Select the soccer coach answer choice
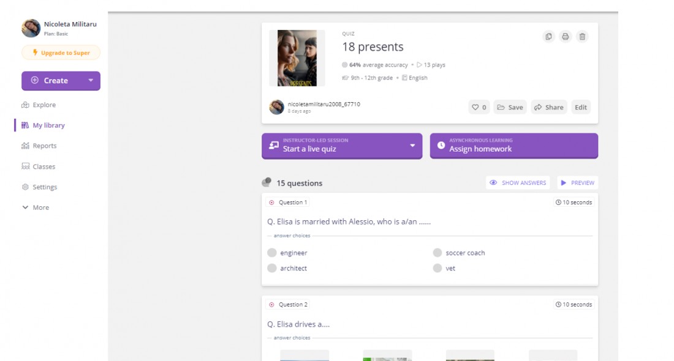This screenshot has width=674, height=361. [459, 253]
